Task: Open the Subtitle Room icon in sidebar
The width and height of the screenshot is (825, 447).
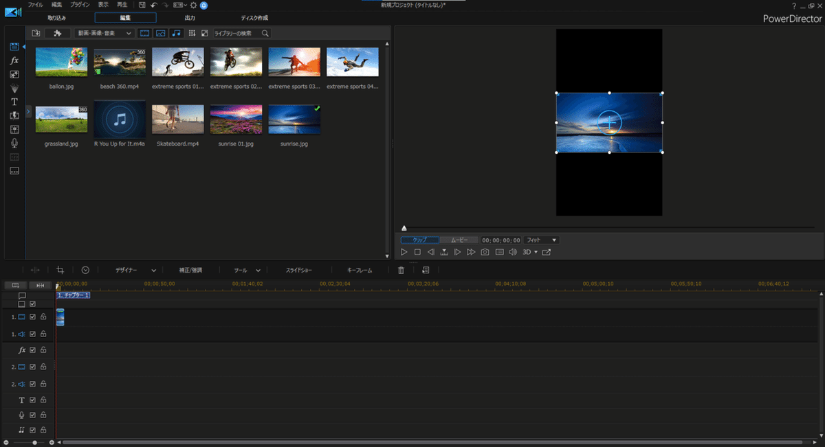Action: (14, 170)
